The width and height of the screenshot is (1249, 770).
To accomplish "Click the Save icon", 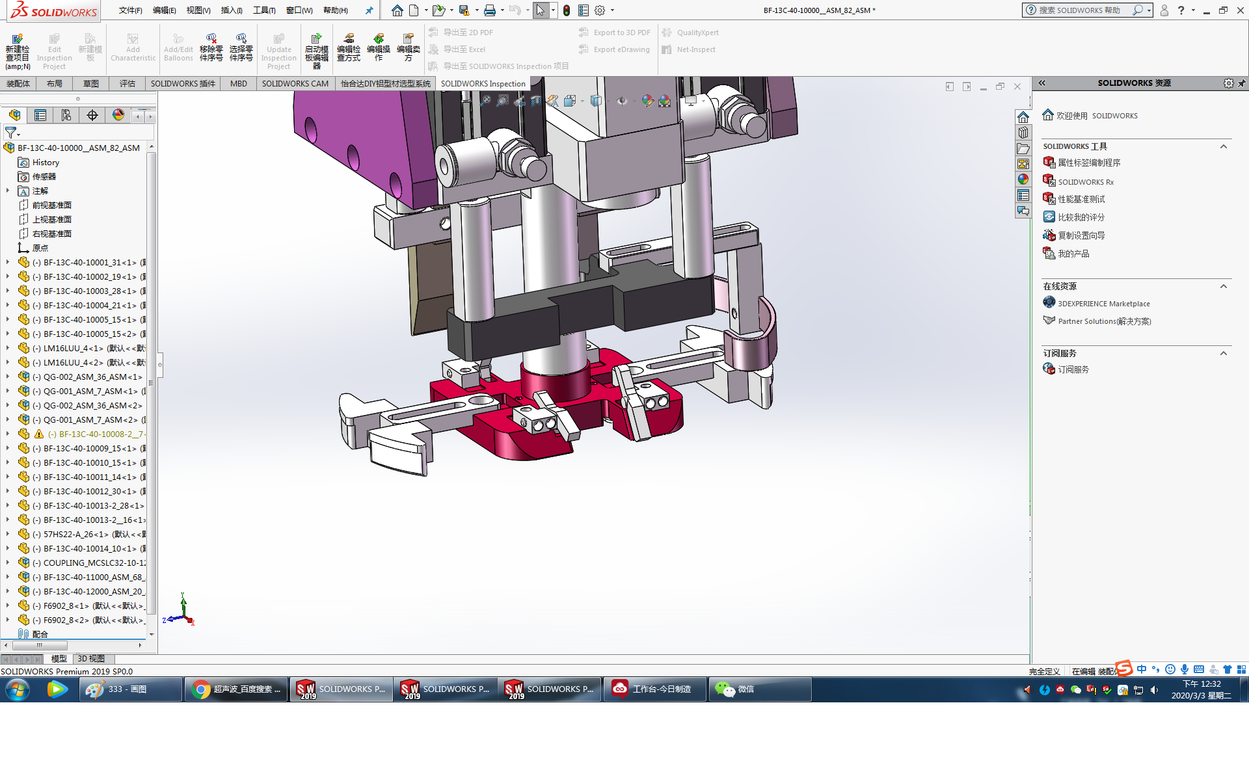I will [x=464, y=10].
